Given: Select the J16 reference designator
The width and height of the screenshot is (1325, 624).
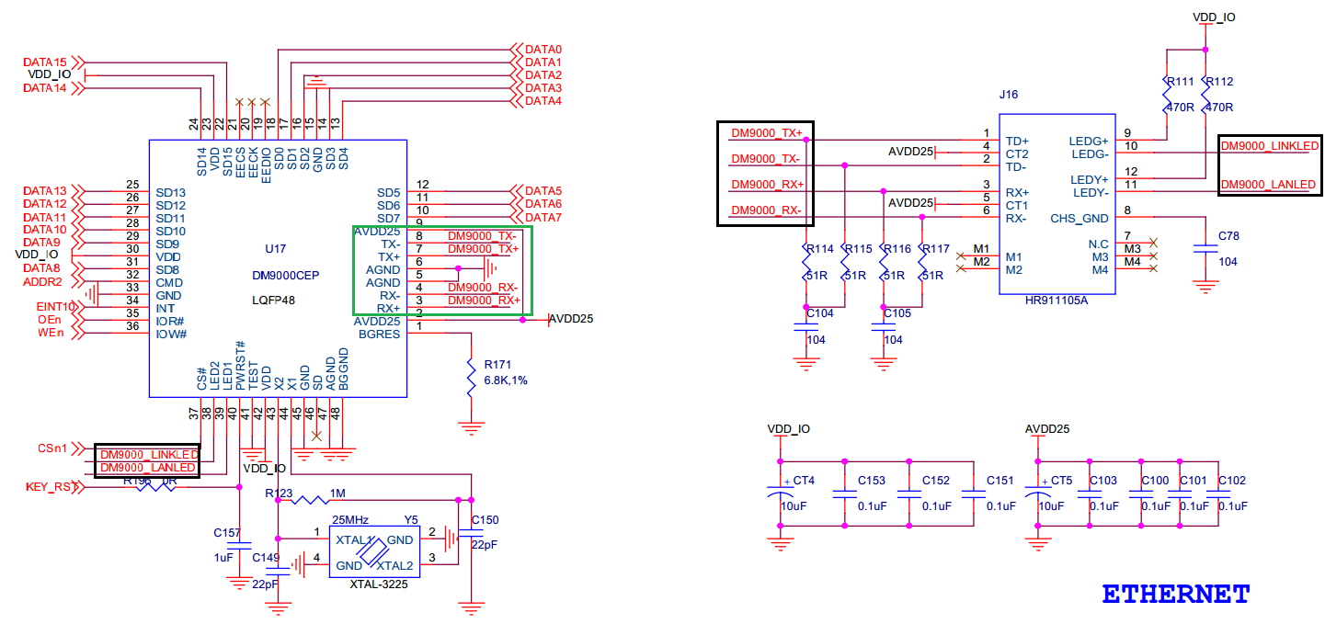Looking at the screenshot, I should click(1010, 94).
